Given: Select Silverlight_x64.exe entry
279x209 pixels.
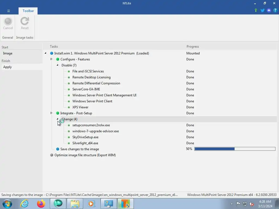Looking at the screenshot, I should [x=85, y=143].
